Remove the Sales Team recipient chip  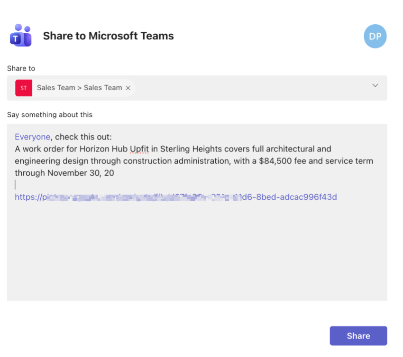click(128, 88)
